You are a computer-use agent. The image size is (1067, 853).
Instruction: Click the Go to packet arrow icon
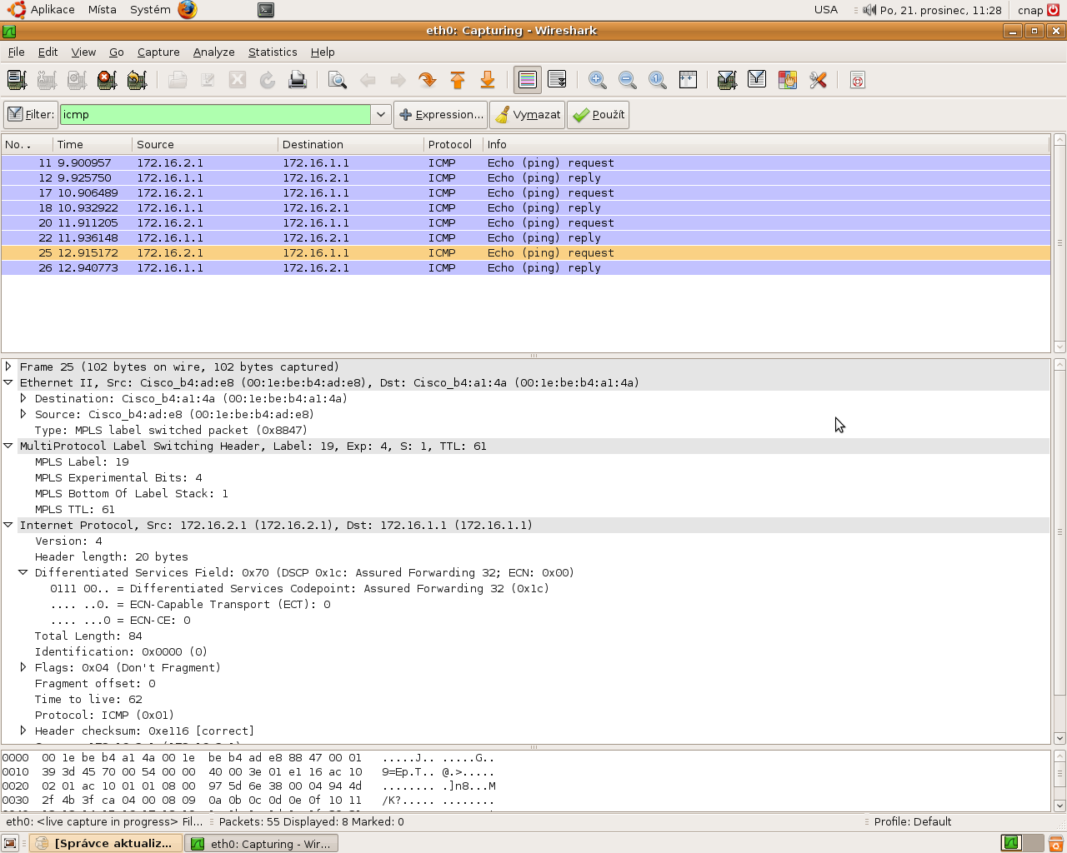click(x=428, y=80)
